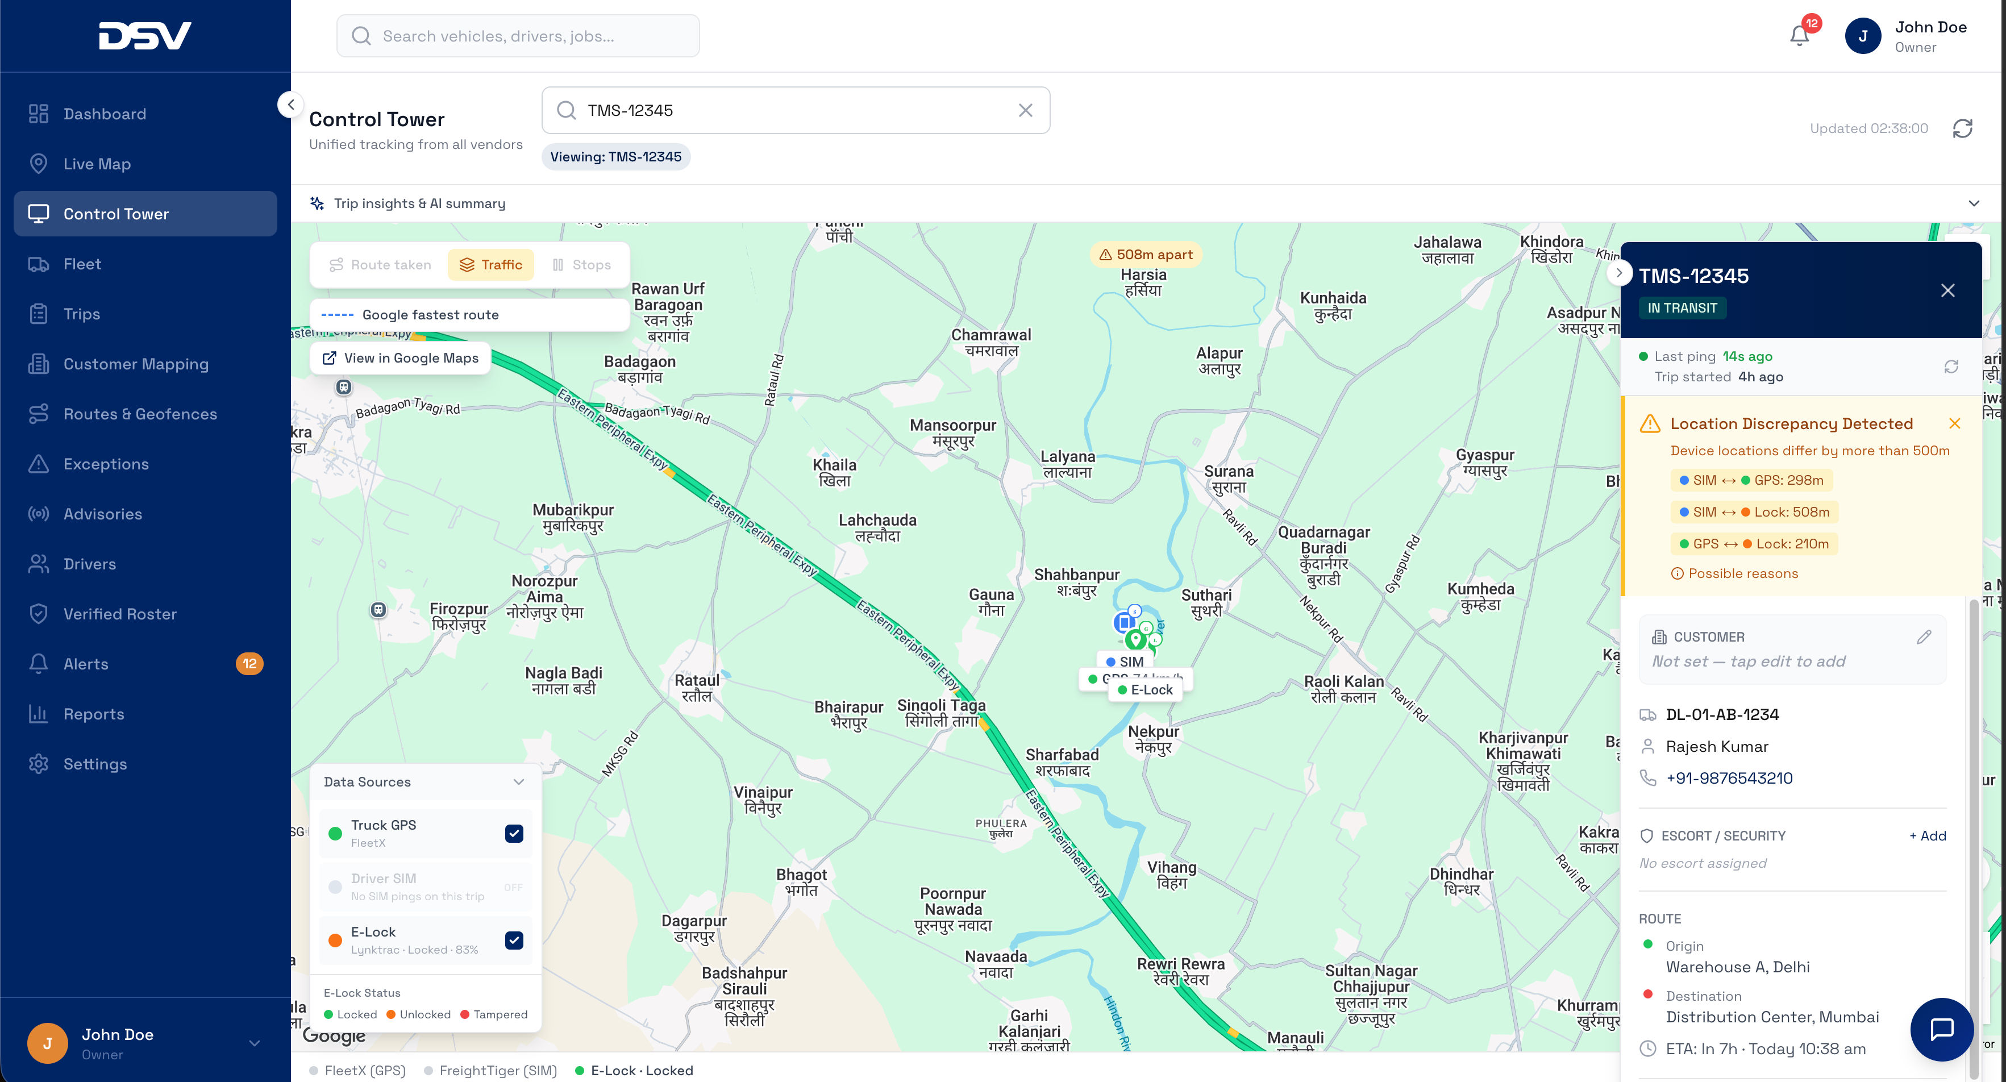
Task: Click transit station icon near Firozpur
Action: pyautogui.click(x=378, y=610)
